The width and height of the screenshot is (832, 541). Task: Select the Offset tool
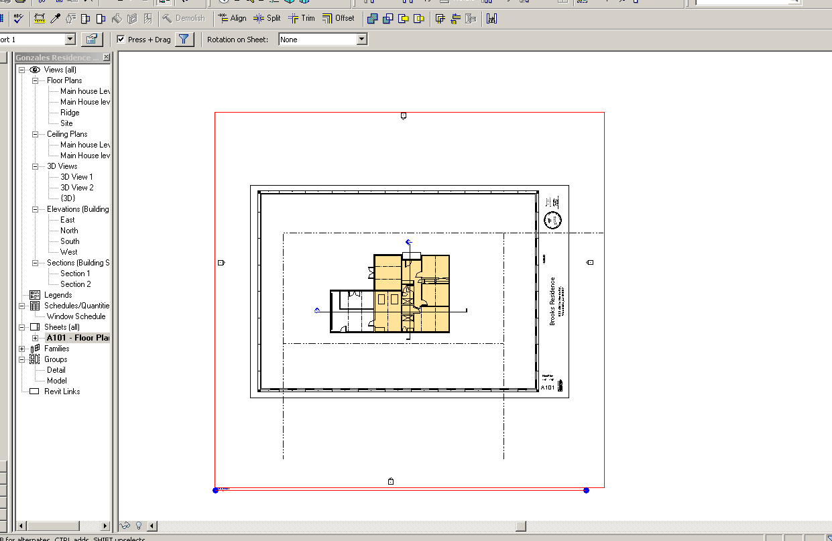[x=339, y=18]
